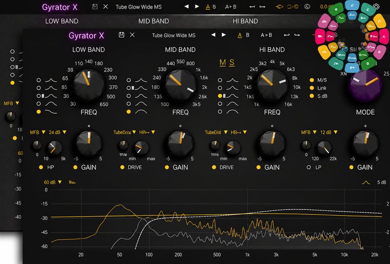This screenshot has width=390, height=264.
Task: Open the 12 dB slope dropdown
Action: [329, 132]
